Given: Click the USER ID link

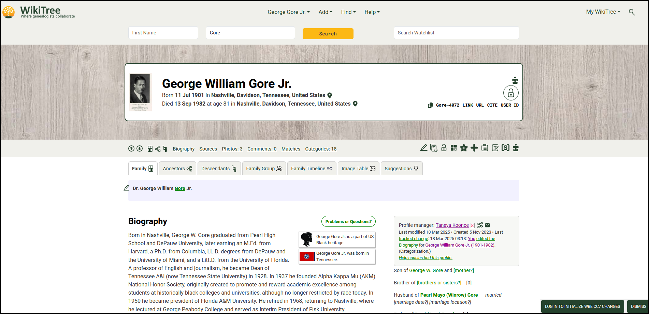Looking at the screenshot, I should 509,105.
